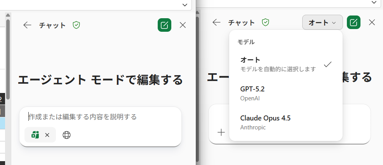Remove the attached Excel file chip
Viewport: 383px width, 165px height.
[x=47, y=135]
